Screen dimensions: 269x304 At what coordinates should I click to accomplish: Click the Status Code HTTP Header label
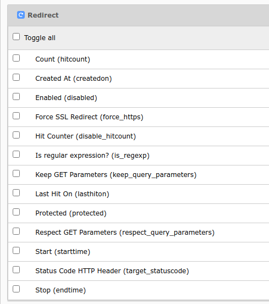[112, 271]
